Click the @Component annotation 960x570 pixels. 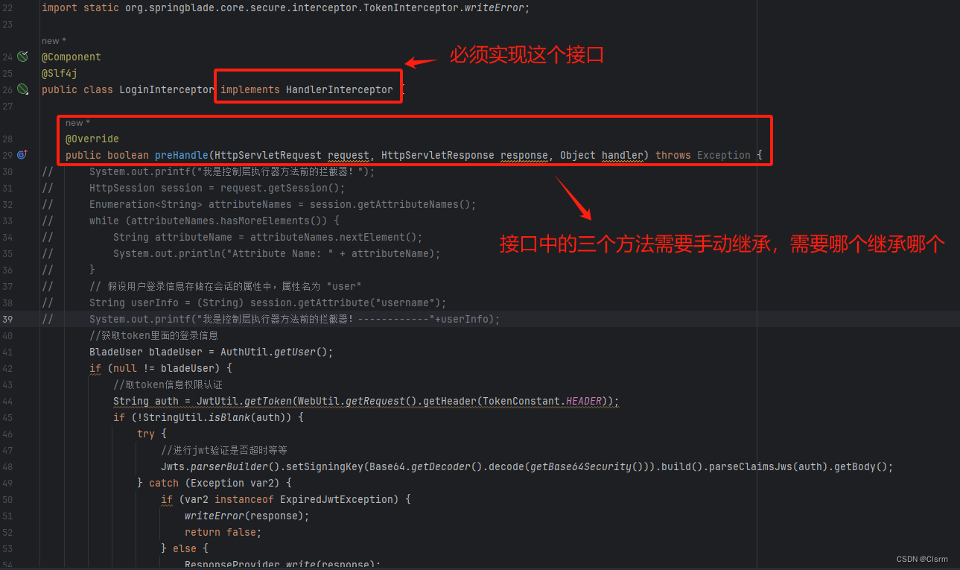[x=71, y=57]
